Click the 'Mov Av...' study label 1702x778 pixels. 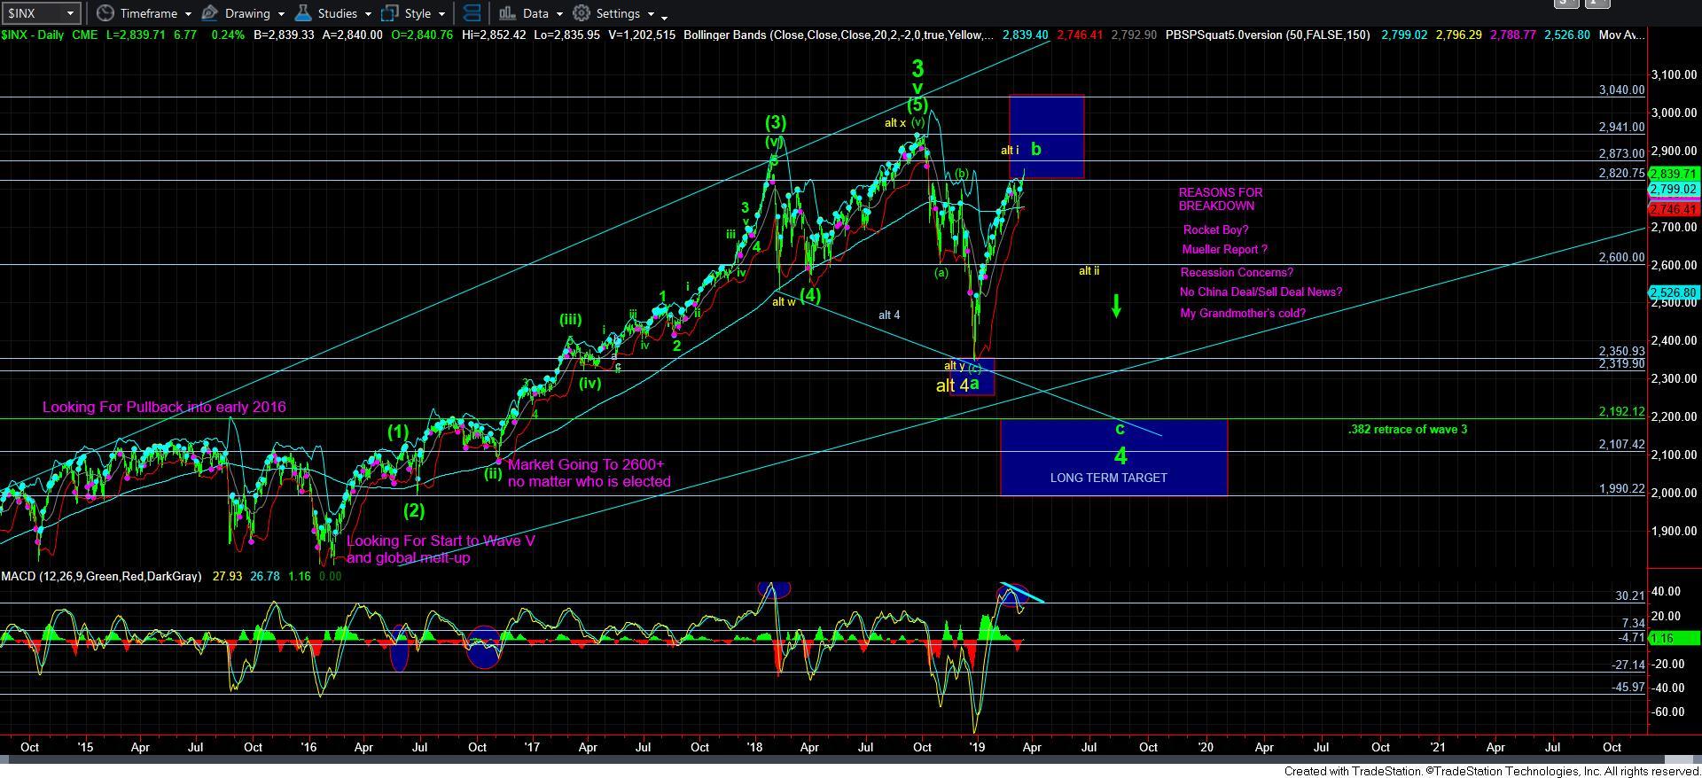pos(1622,35)
